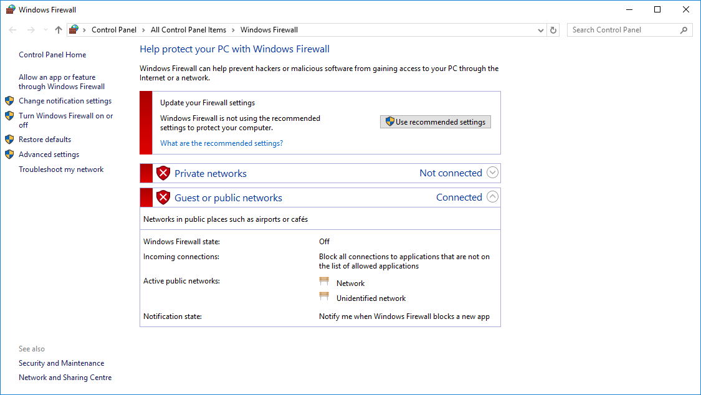Click the Update your Firewall settings heading

coord(207,103)
